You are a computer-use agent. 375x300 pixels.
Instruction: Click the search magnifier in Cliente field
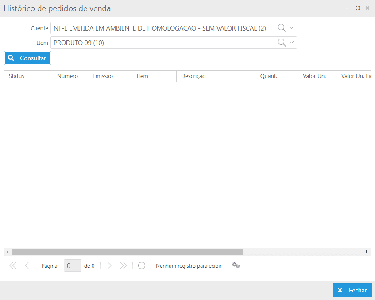282,28
